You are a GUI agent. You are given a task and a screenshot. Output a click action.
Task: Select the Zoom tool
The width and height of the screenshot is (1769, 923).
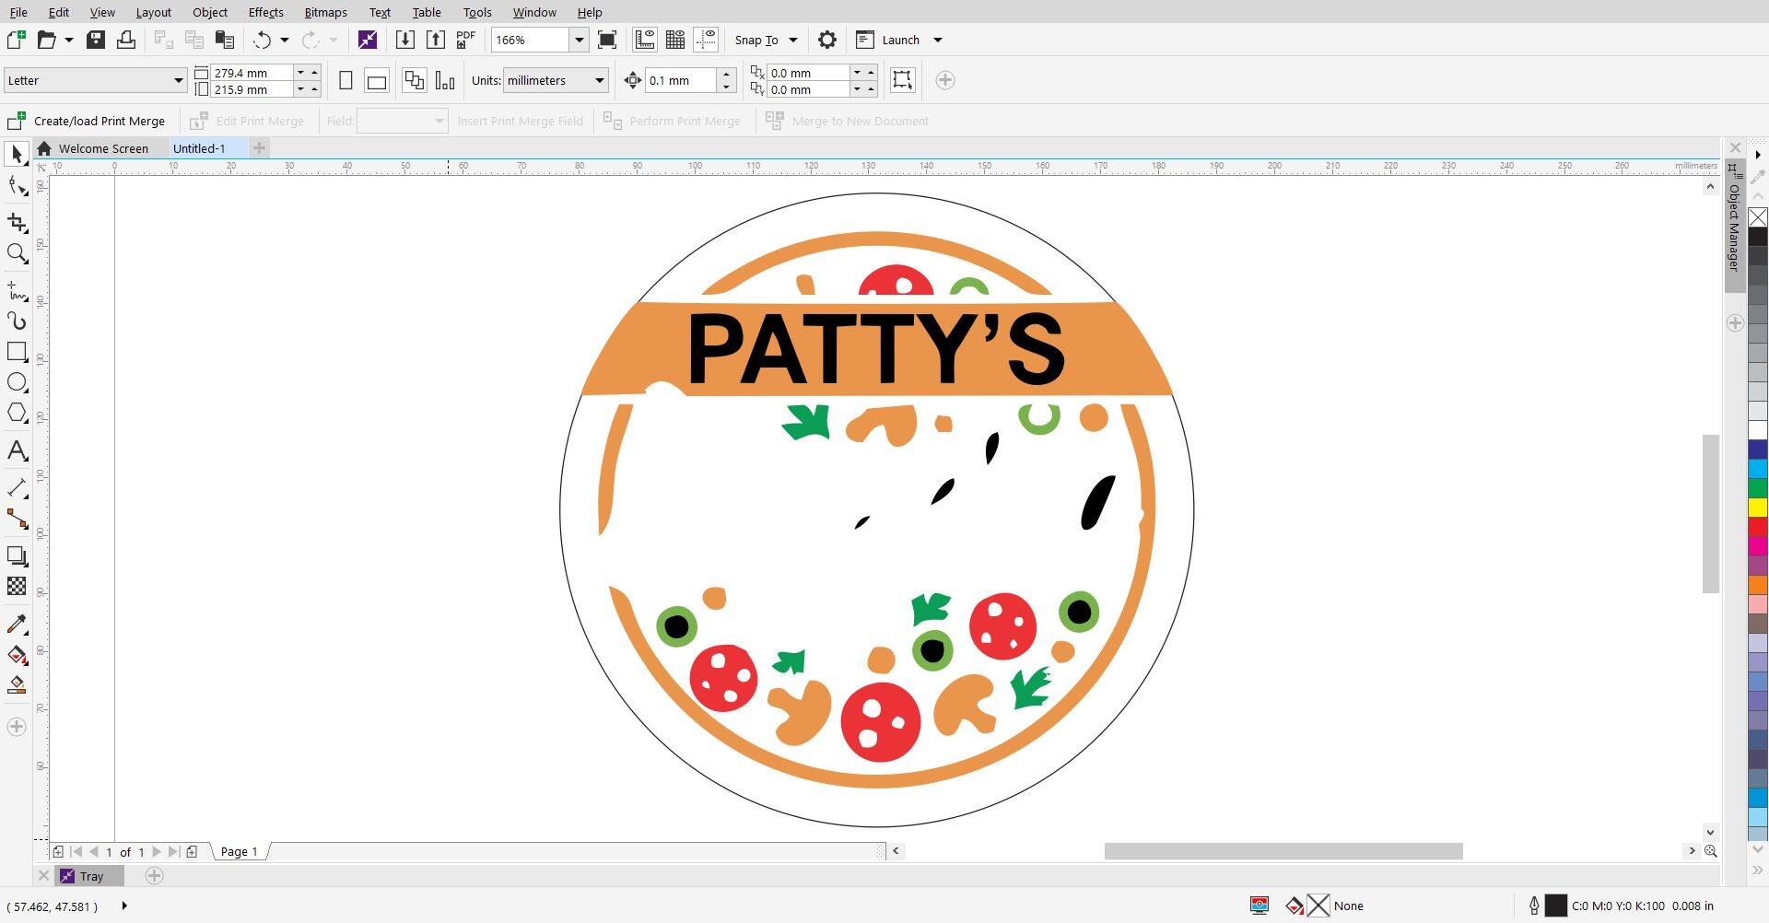click(x=16, y=254)
